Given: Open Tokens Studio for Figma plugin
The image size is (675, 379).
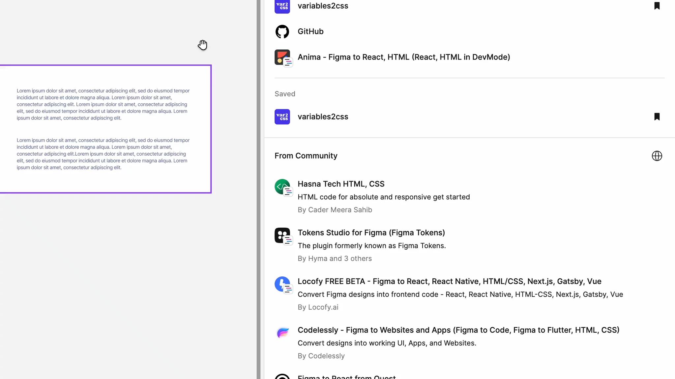Looking at the screenshot, I should coord(371,232).
